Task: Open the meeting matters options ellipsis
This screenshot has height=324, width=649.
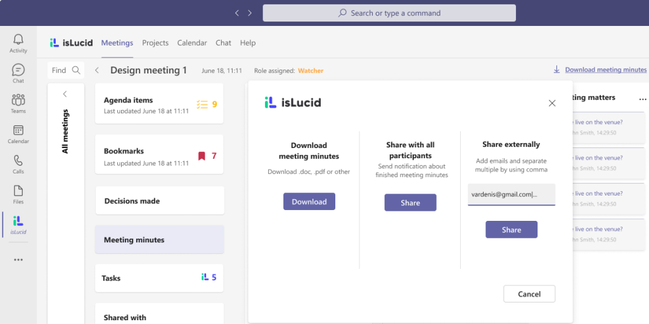Action: [x=643, y=99]
